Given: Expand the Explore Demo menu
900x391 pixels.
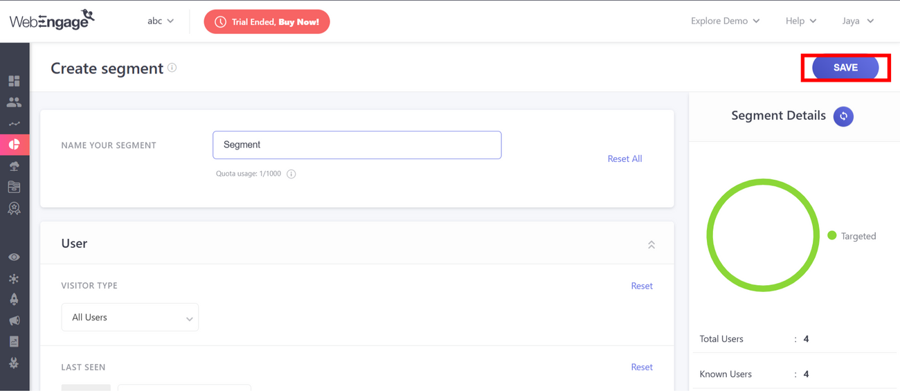Looking at the screenshot, I should tap(725, 21).
